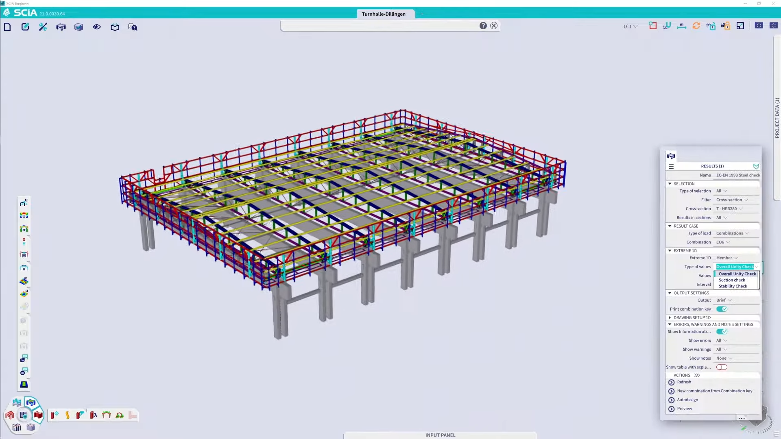Open the help search icon with question mark
Image resolution: width=781 pixels, height=439 pixels.
coord(133,27)
